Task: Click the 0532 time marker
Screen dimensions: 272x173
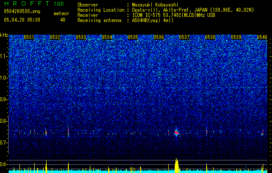Action: click(55, 37)
